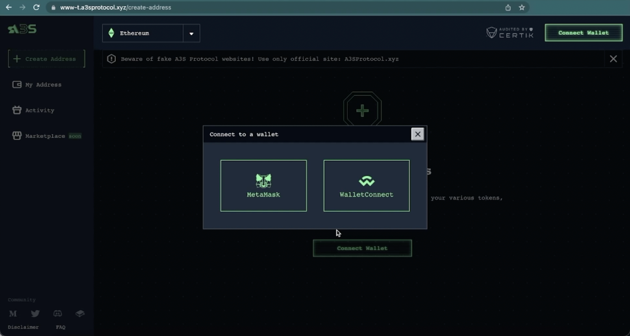Open the Discord community link icon

coord(57,314)
